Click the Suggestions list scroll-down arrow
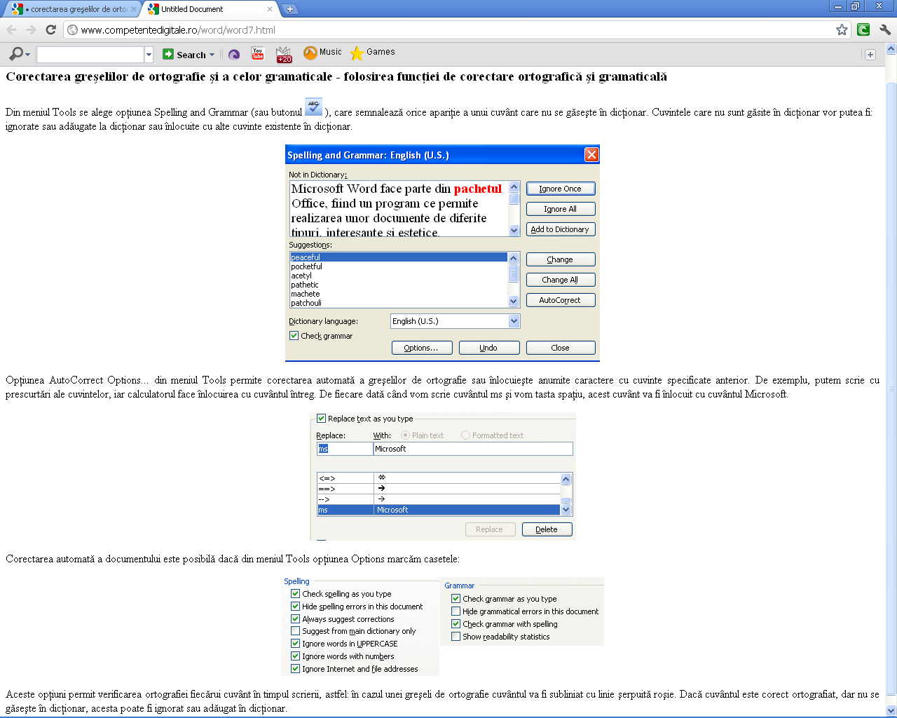Viewport: 897px width, 718px height. click(514, 302)
